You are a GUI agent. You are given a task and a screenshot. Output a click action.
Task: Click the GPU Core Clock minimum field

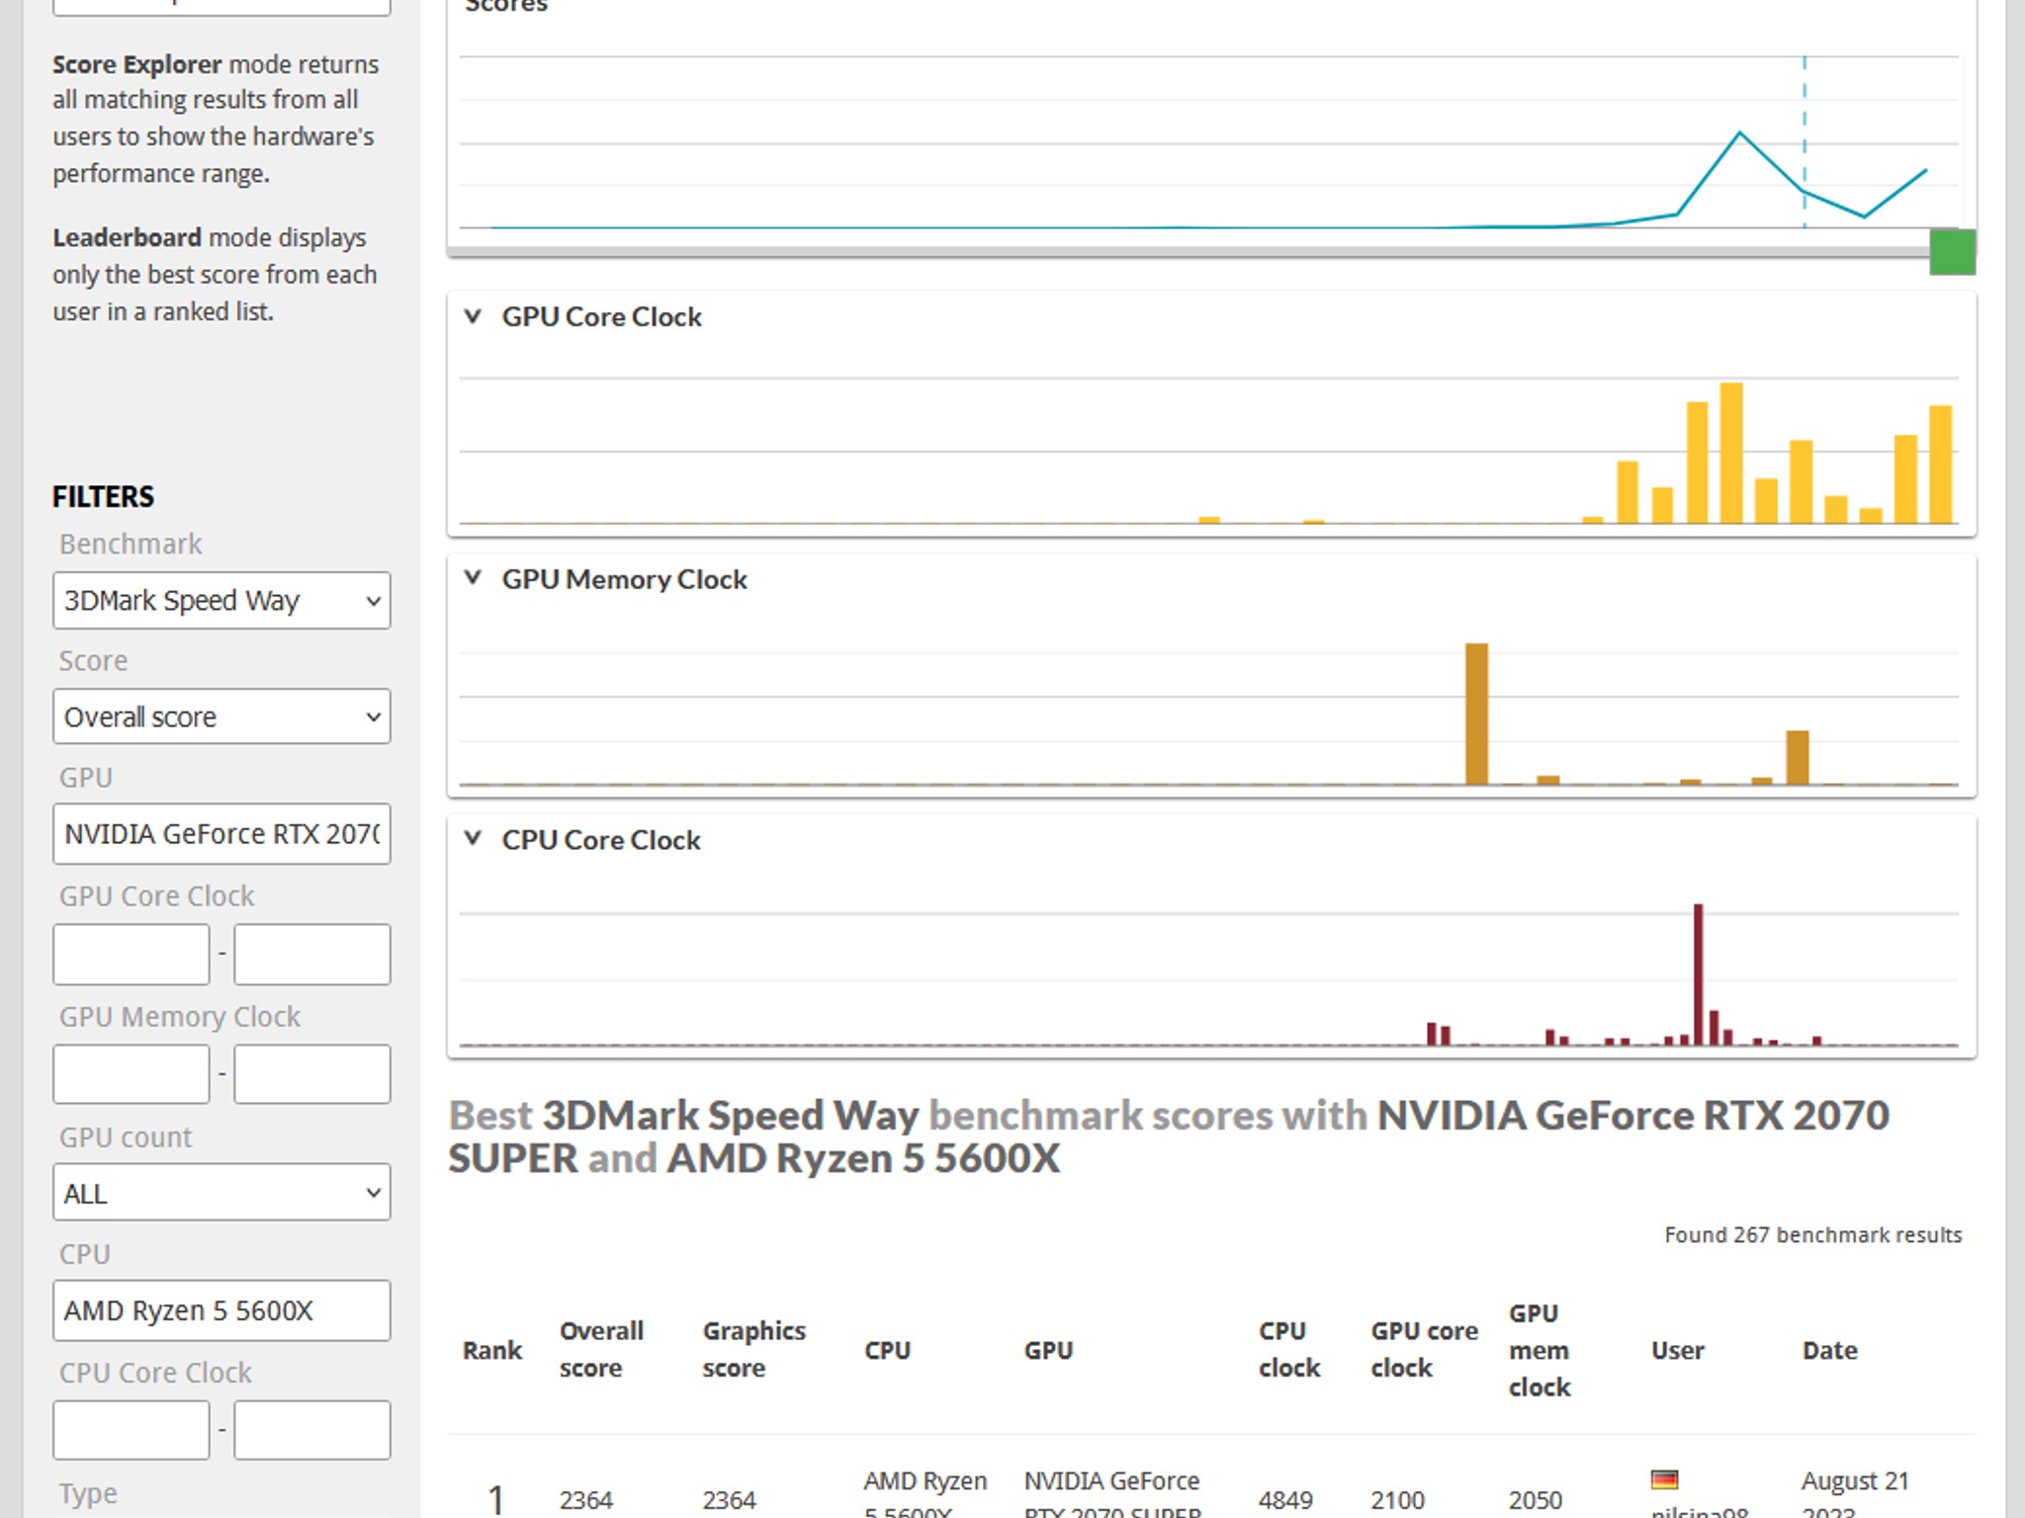coord(132,955)
